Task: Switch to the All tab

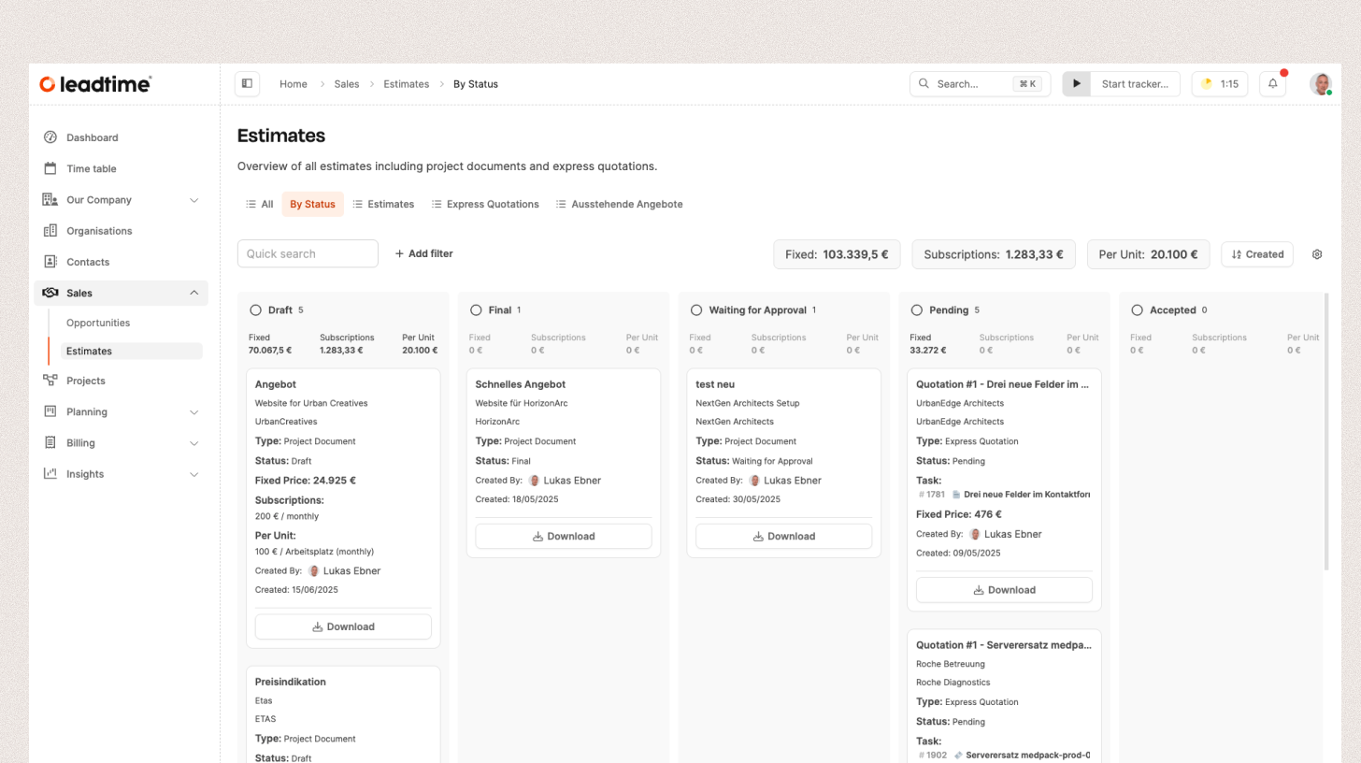Action: coord(260,204)
